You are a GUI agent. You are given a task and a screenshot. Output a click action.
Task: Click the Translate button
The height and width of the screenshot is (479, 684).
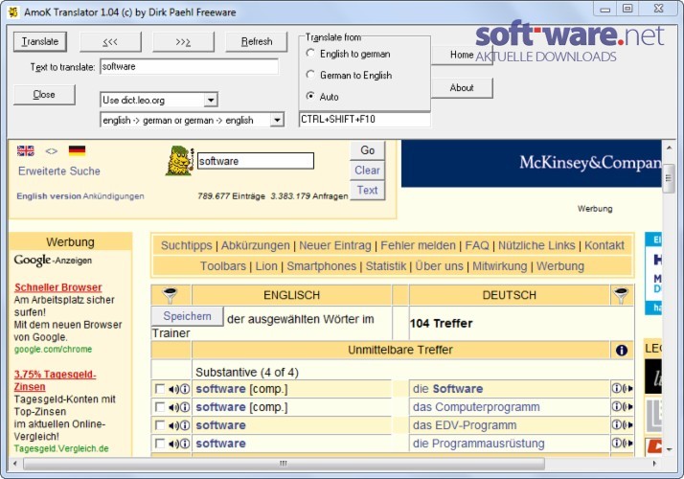click(x=39, y=41)
